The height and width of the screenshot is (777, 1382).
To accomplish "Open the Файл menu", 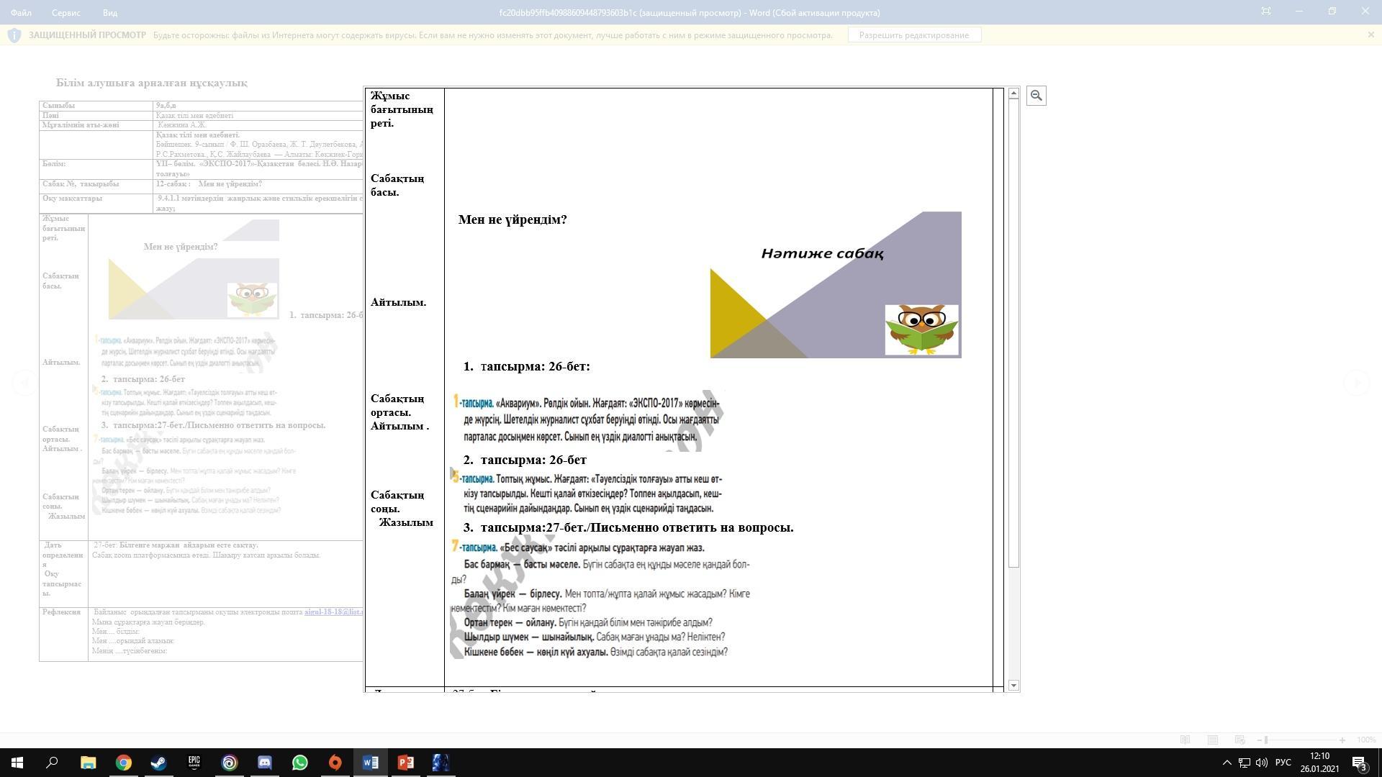I will click(21, 12).
